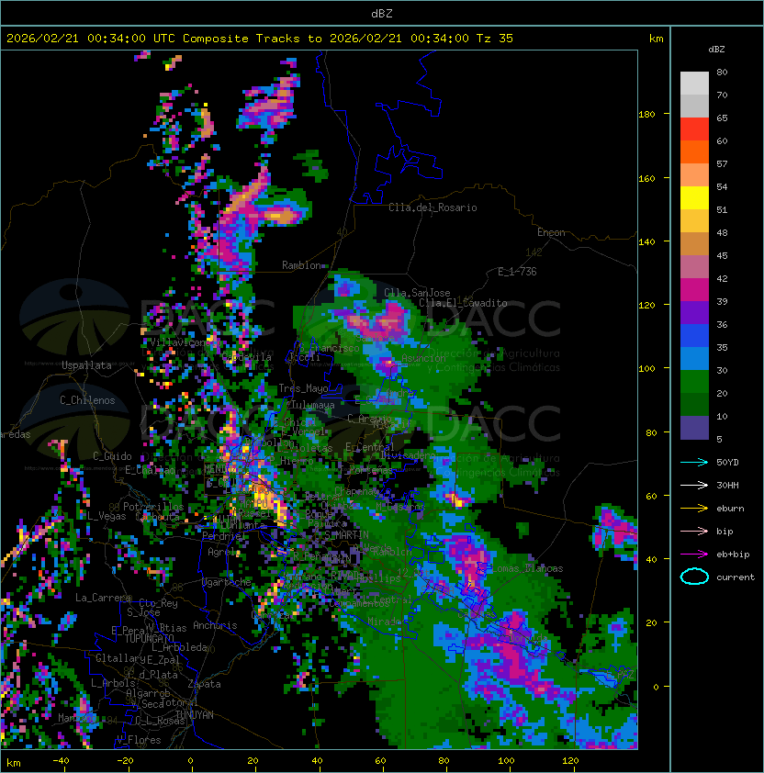
Task: Select the magenta eb+bip arrow symbol
Action: 694,555
